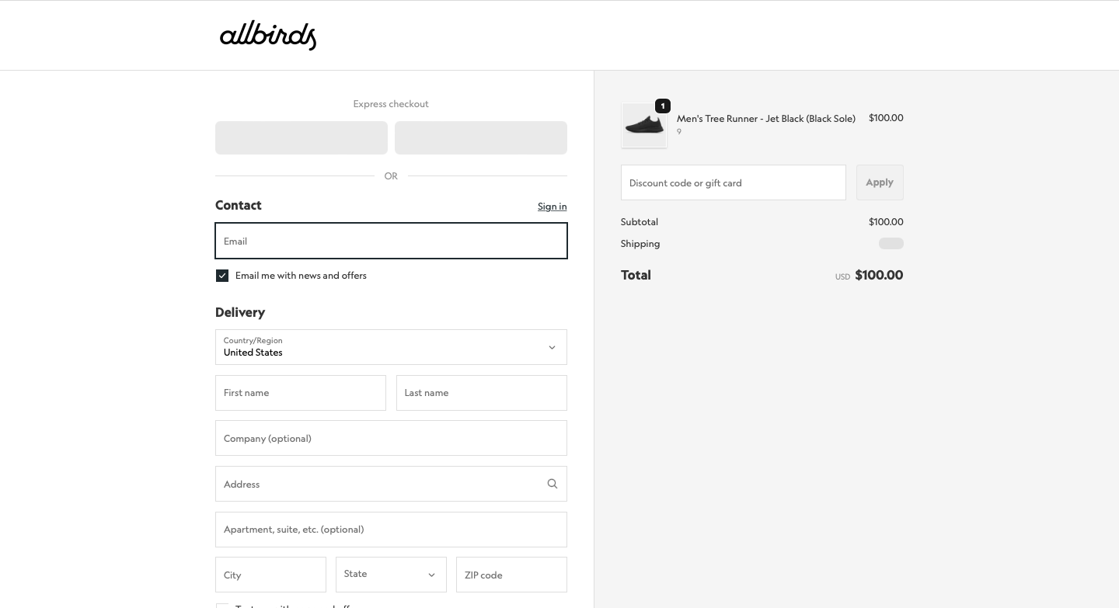
Task: Select the second express checkout option
Action: click(x=480, y=137)
